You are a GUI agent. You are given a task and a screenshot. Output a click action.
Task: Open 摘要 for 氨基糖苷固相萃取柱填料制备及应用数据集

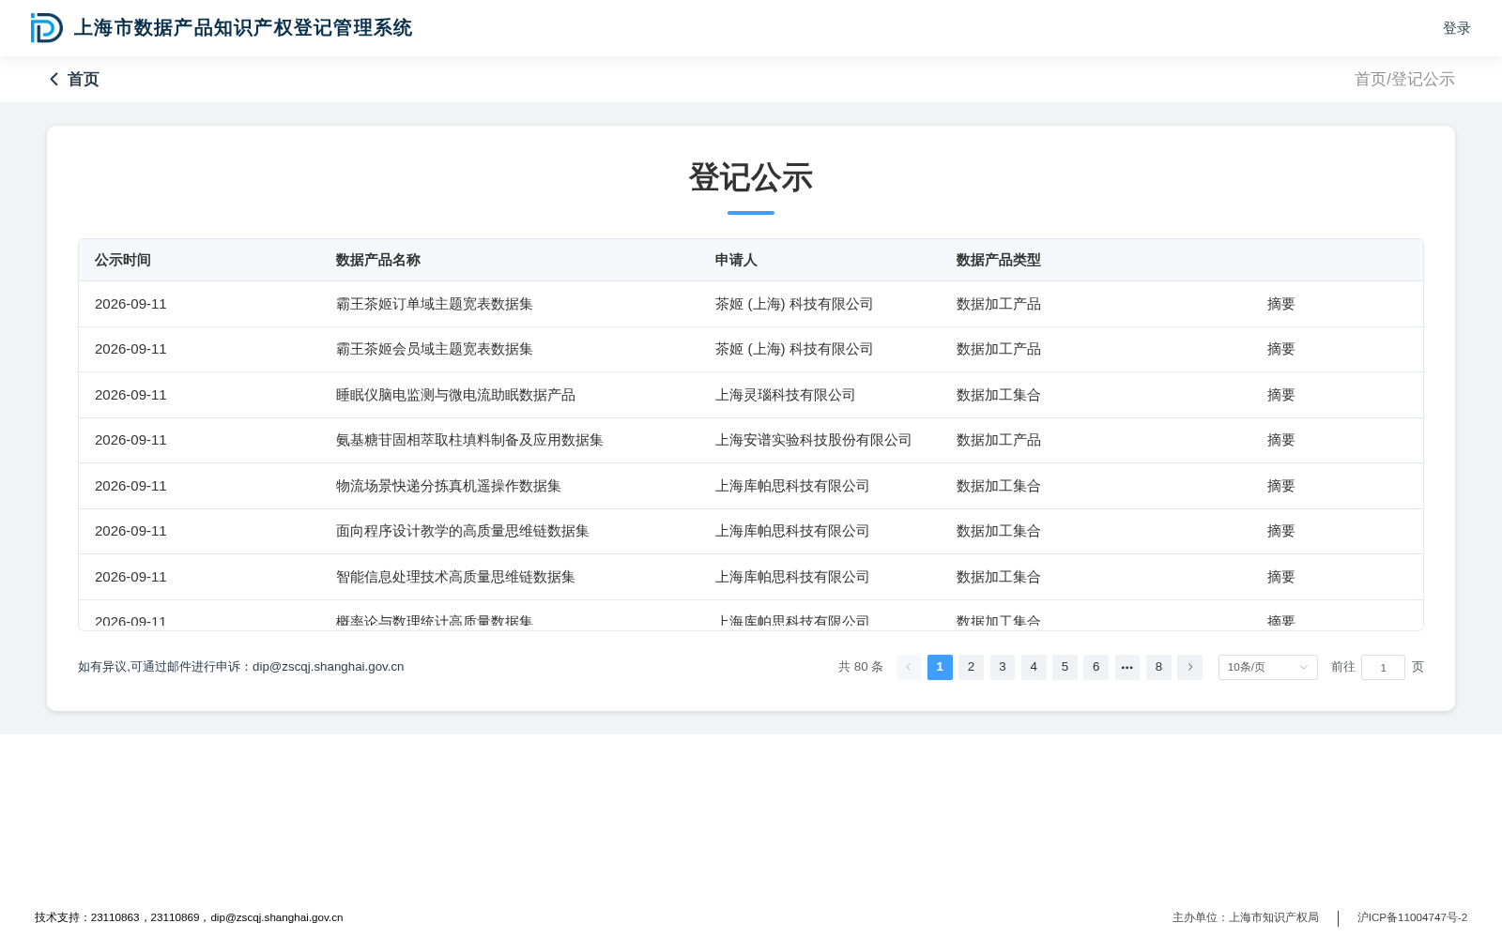(1280, 440)
